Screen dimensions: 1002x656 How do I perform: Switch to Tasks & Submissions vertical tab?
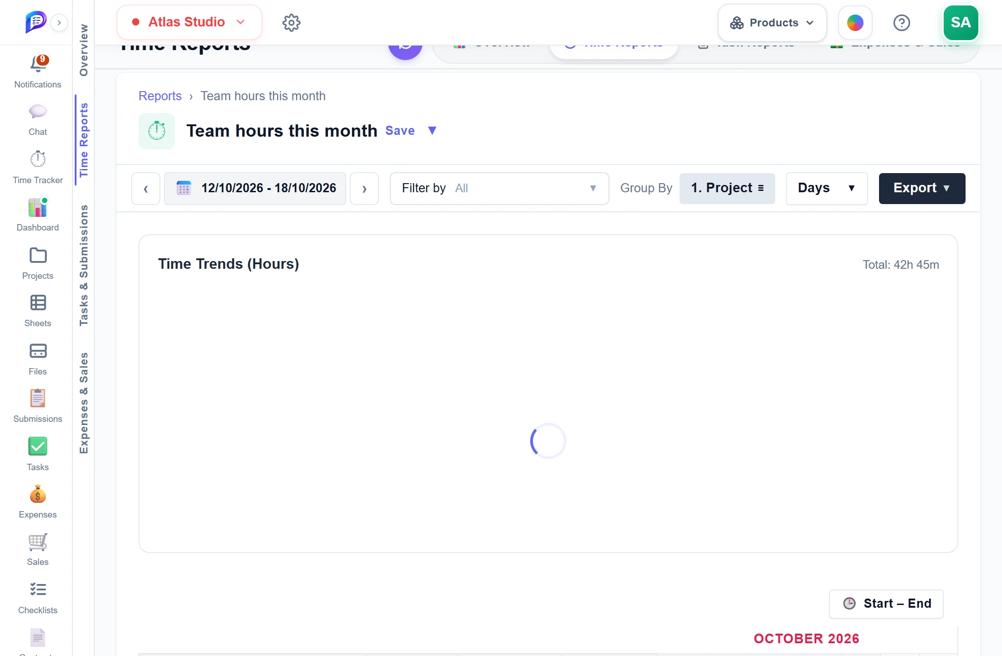click(x=83, y=265)
